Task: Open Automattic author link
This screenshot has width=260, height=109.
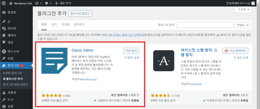Action: pos(196,84)
